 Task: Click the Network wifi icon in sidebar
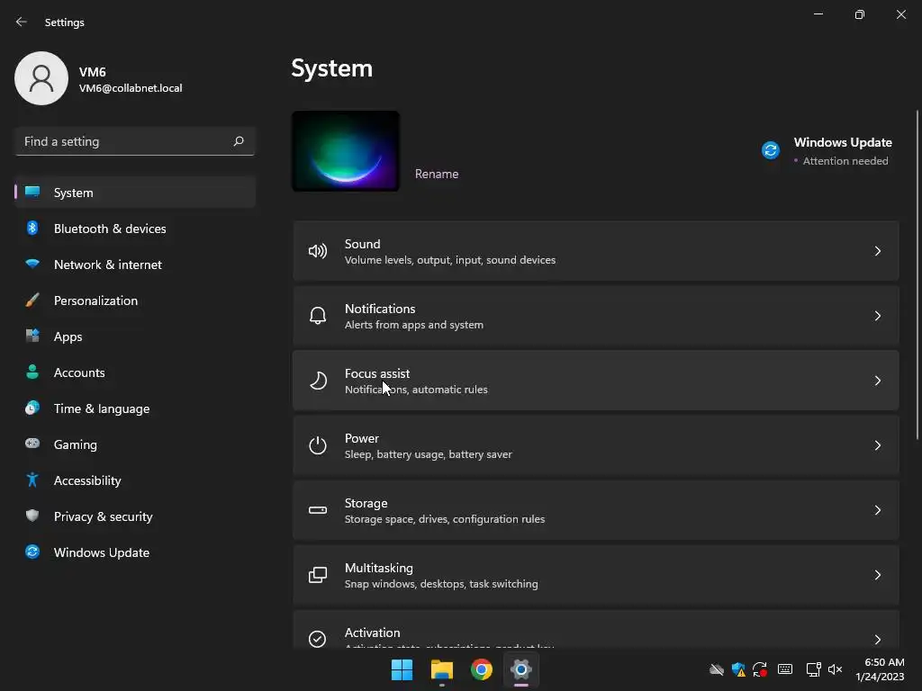[x=32, y=264]
